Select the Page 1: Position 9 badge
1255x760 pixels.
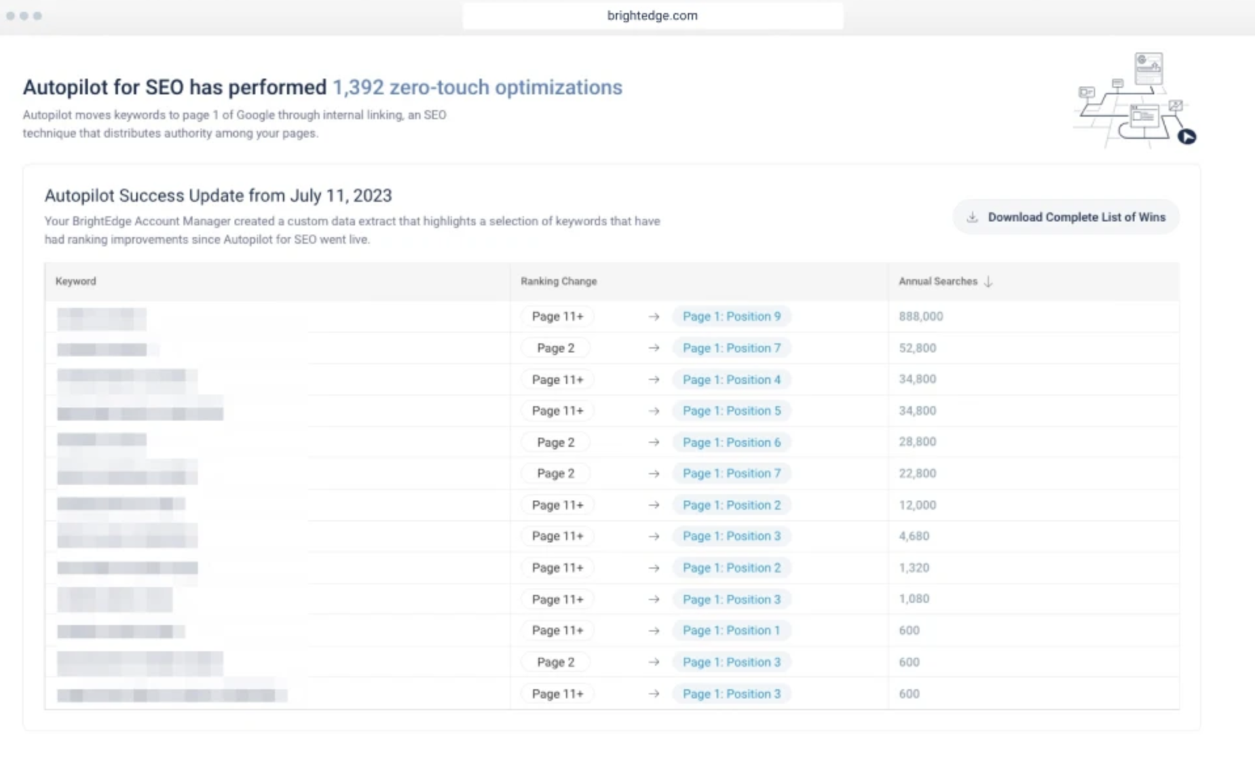tap(731, 316)
